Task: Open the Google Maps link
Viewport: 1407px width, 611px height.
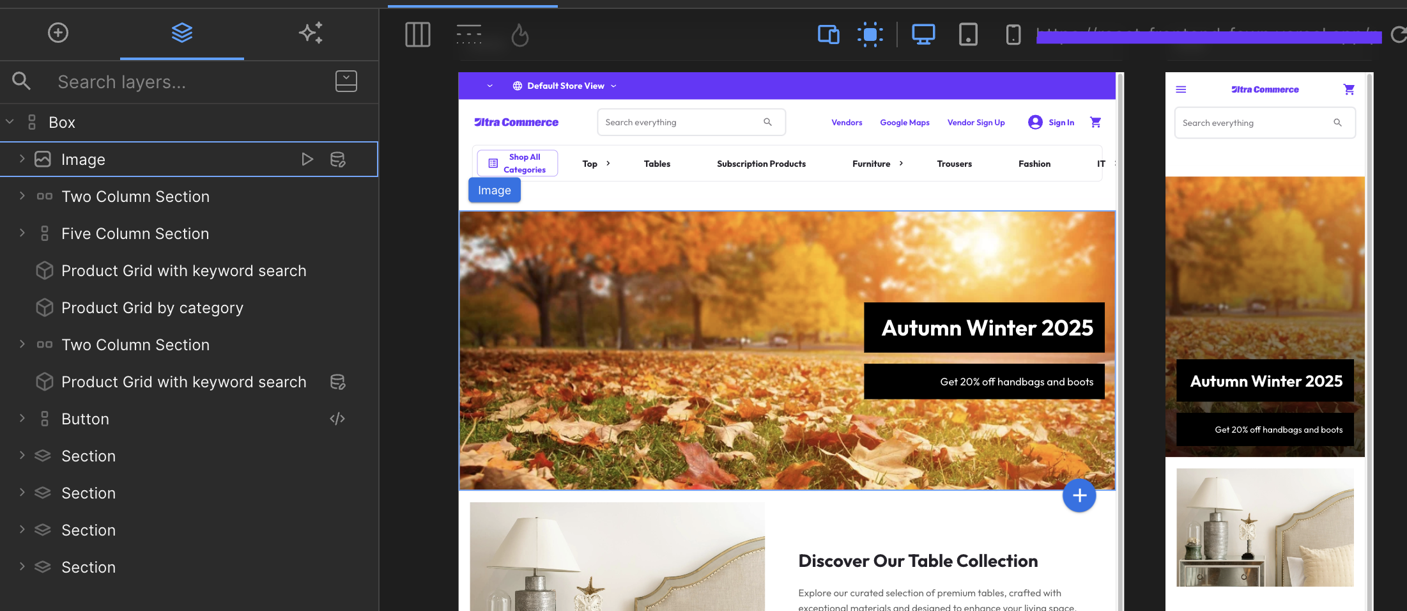Action: pyautogui.click(x=905, y=122)
